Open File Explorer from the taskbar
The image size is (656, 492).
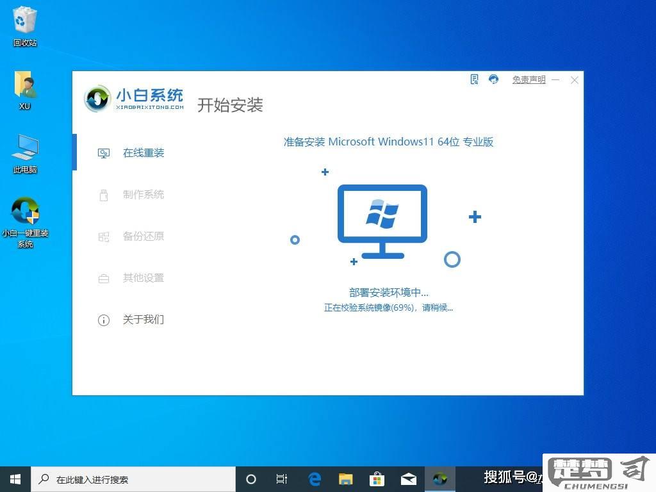click(345, 479)
